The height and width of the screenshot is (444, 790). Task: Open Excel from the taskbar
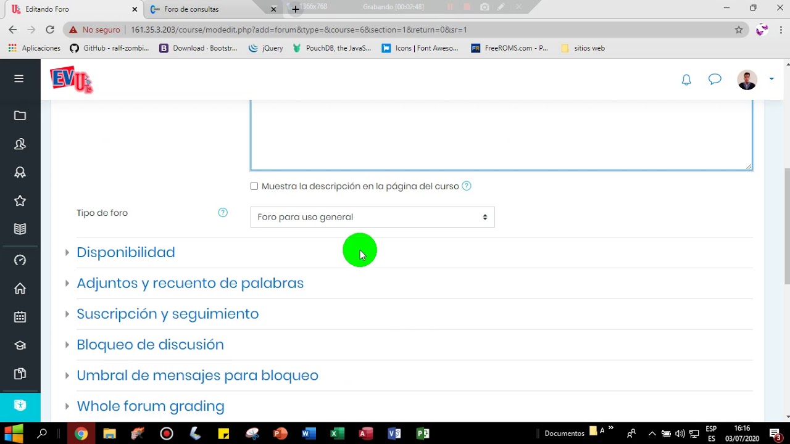337,434
